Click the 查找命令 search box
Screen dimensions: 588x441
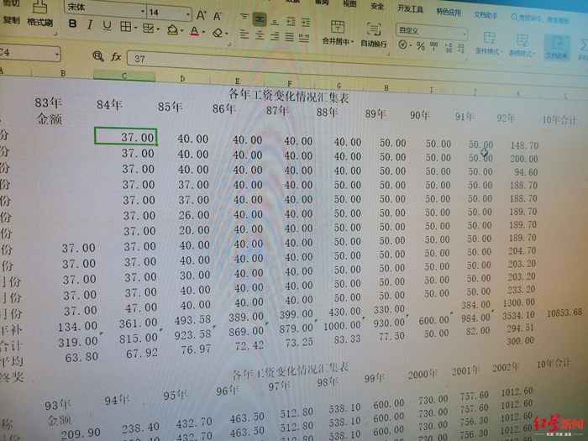point(541,18)
